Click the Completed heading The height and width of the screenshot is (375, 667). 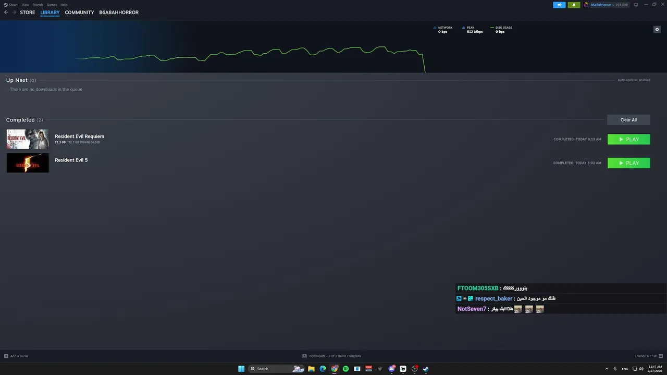tap(20, 120)
